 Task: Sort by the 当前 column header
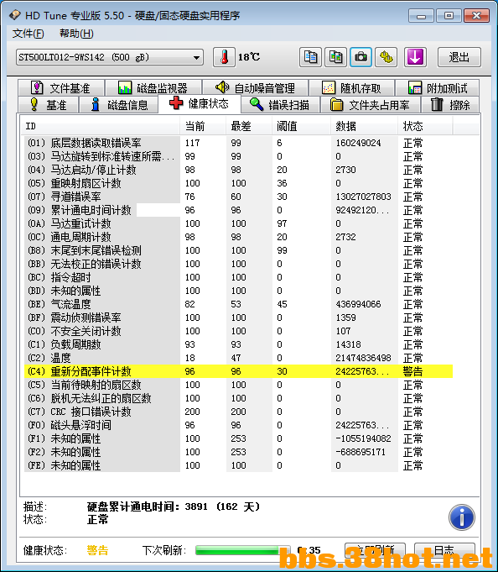tap(203, 126)
